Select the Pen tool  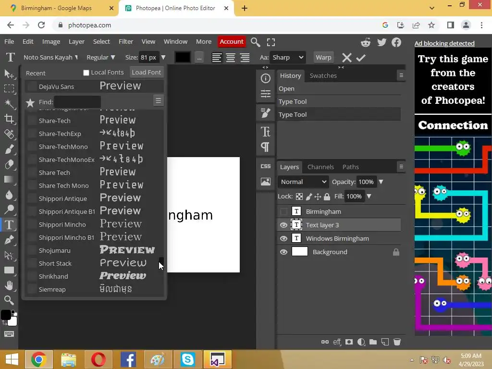[x=9, y=240]
